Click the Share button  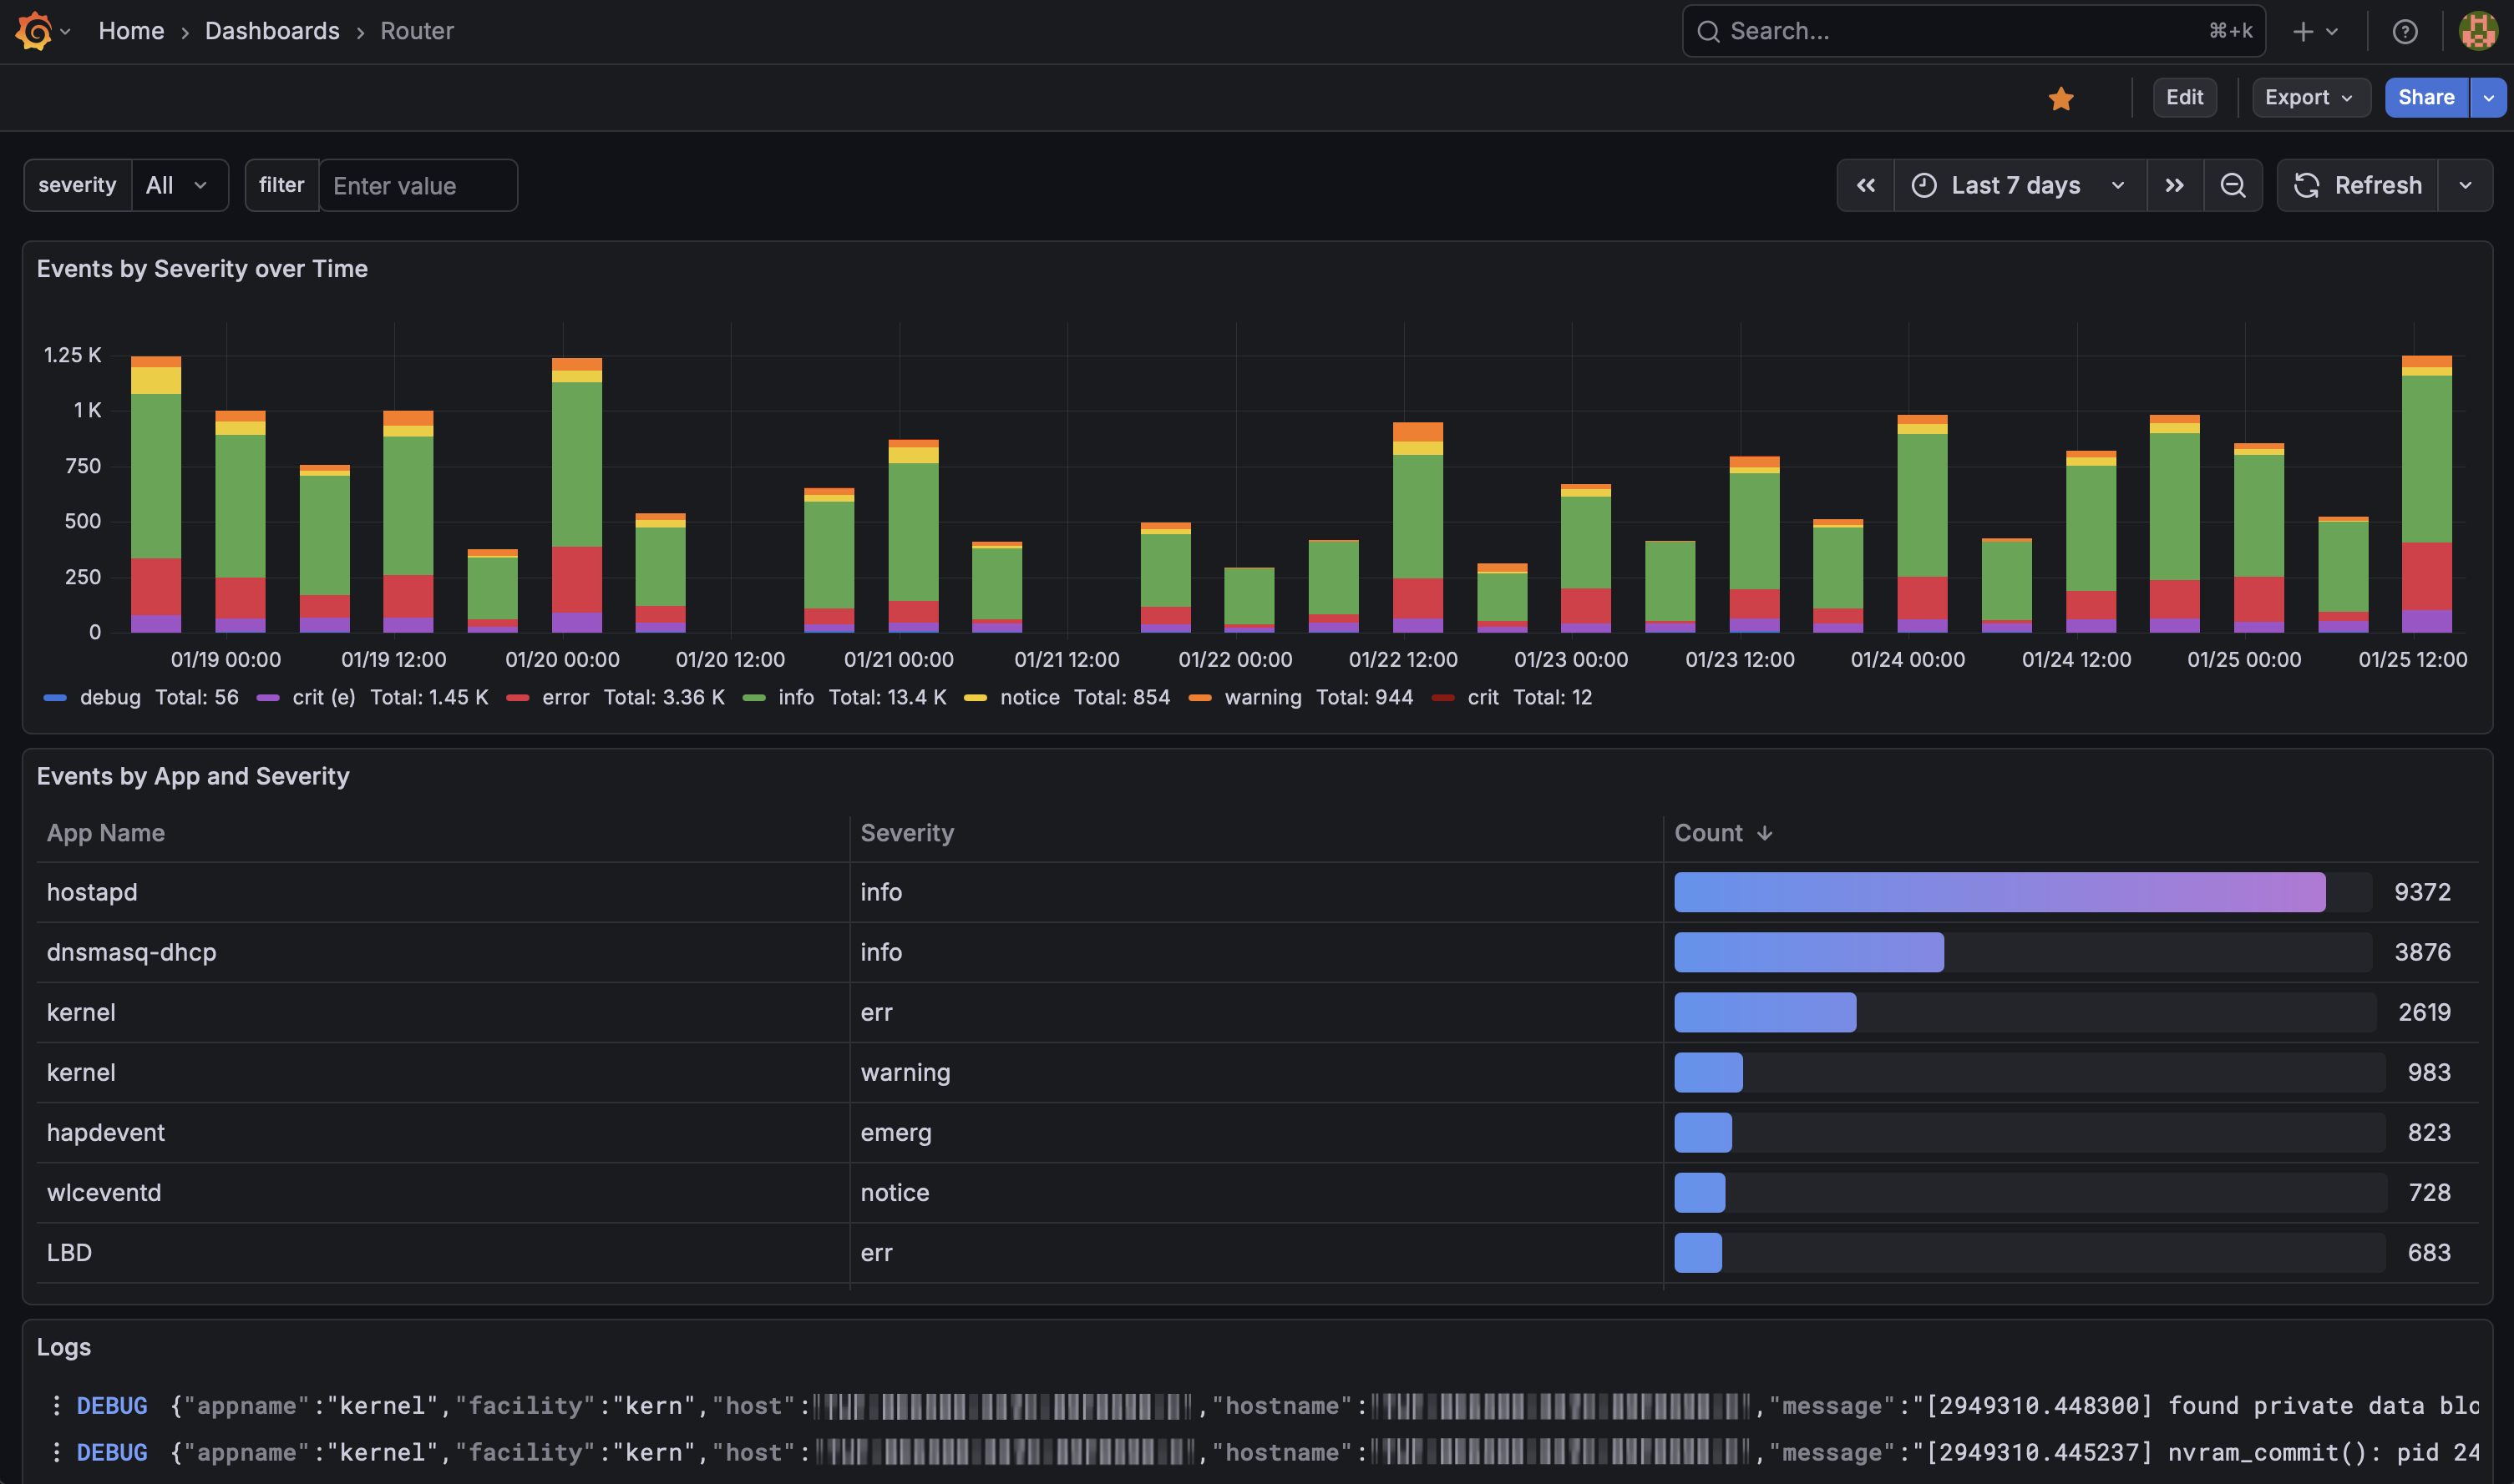(2425, 98)
